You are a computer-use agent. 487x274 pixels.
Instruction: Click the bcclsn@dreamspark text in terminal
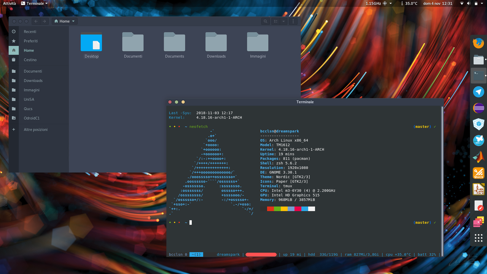click(280, 131)
